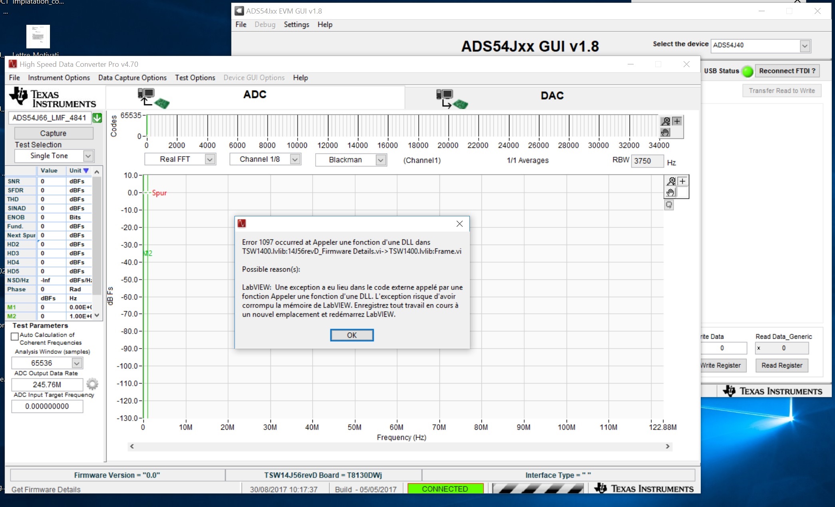The image size is (835, 507).
Task: Click the small icon below the FFT graph palette
Action: click(669, 205)
